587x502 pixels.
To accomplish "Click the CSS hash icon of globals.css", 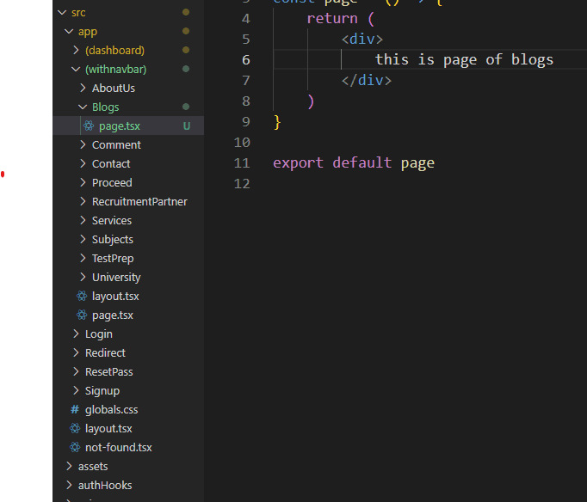I will pos(75,409).
